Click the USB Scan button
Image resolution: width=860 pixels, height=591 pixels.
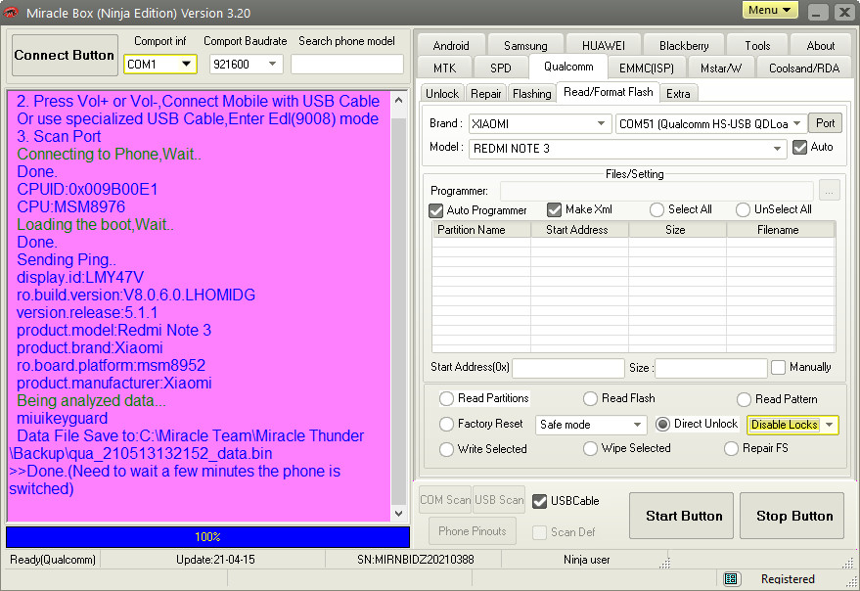pyautogui.click(x=499, y=500)
